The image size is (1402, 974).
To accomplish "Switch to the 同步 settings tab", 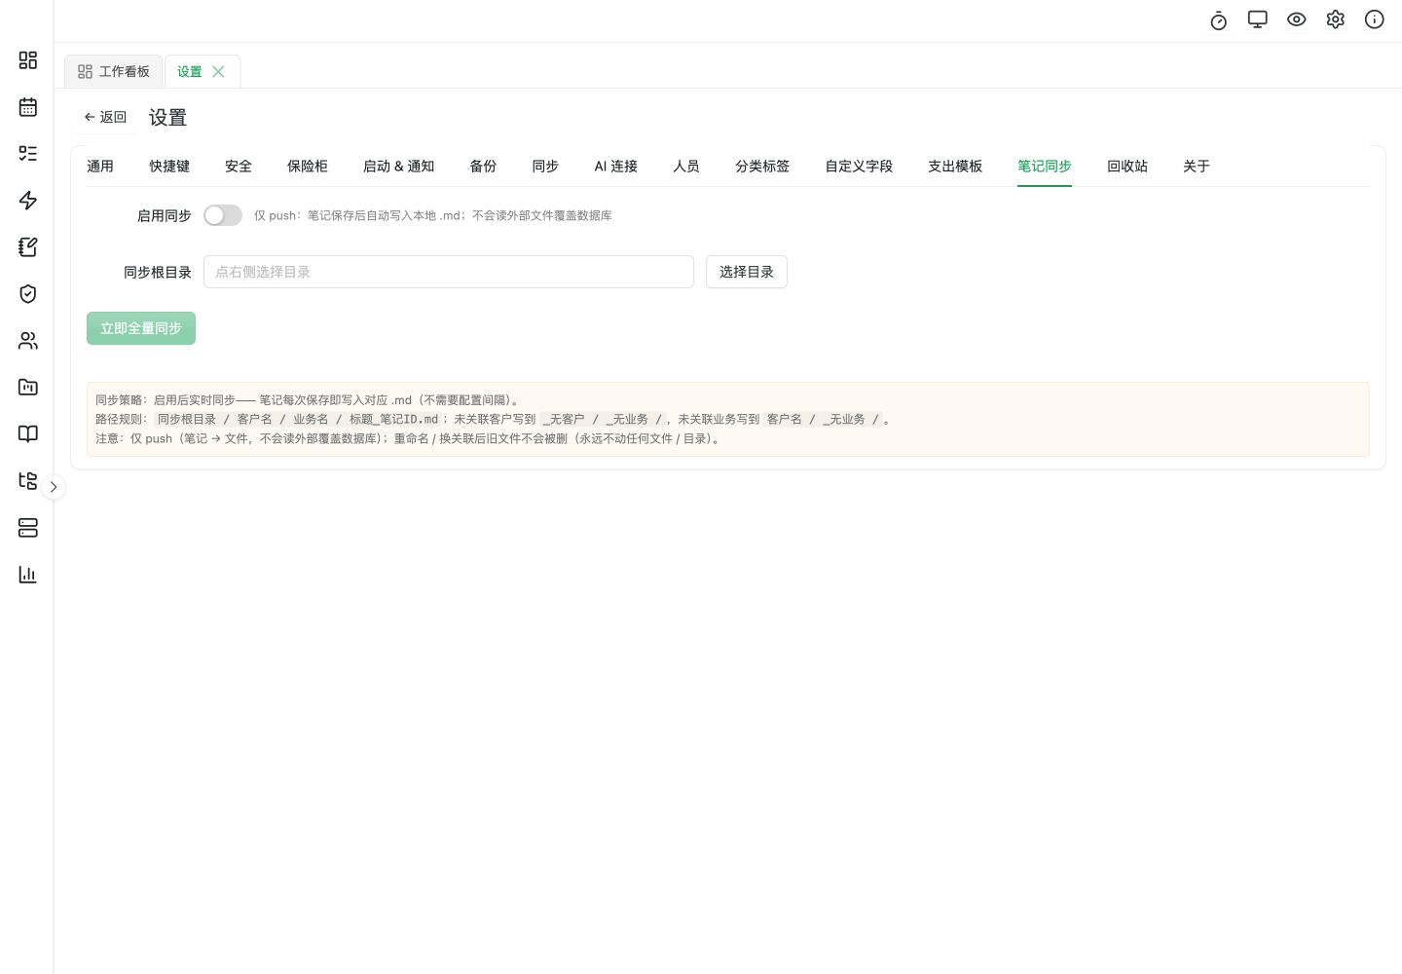I will [546, 167].
